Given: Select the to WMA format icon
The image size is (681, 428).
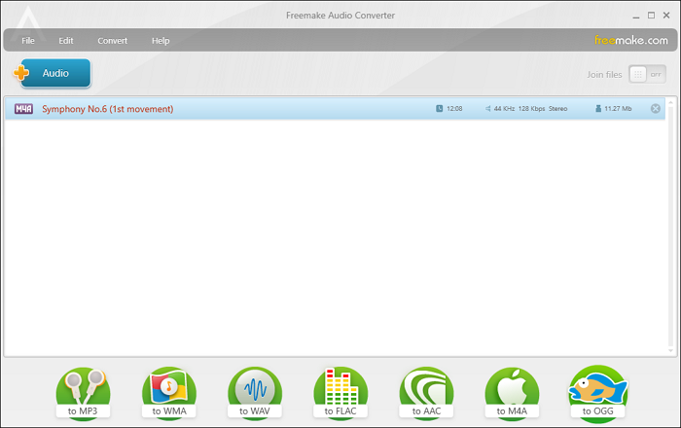Looking at the screenshot, I should point(169,393).
